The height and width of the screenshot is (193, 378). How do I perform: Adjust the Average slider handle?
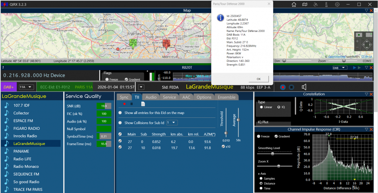point(238,120)
